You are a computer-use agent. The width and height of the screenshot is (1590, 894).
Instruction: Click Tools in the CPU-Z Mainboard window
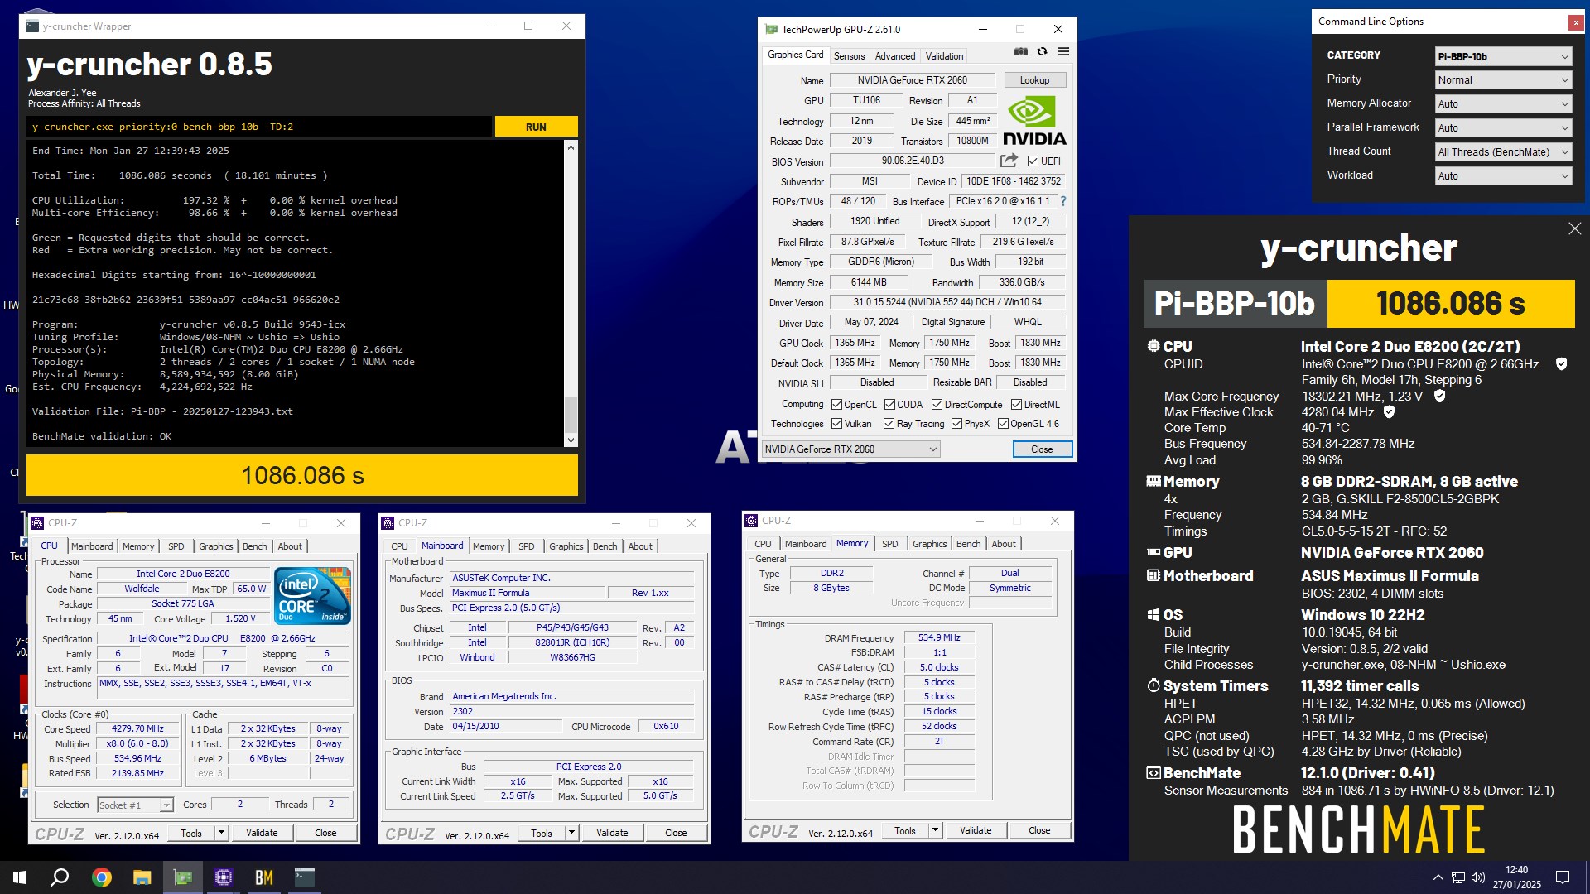[542, 833]
